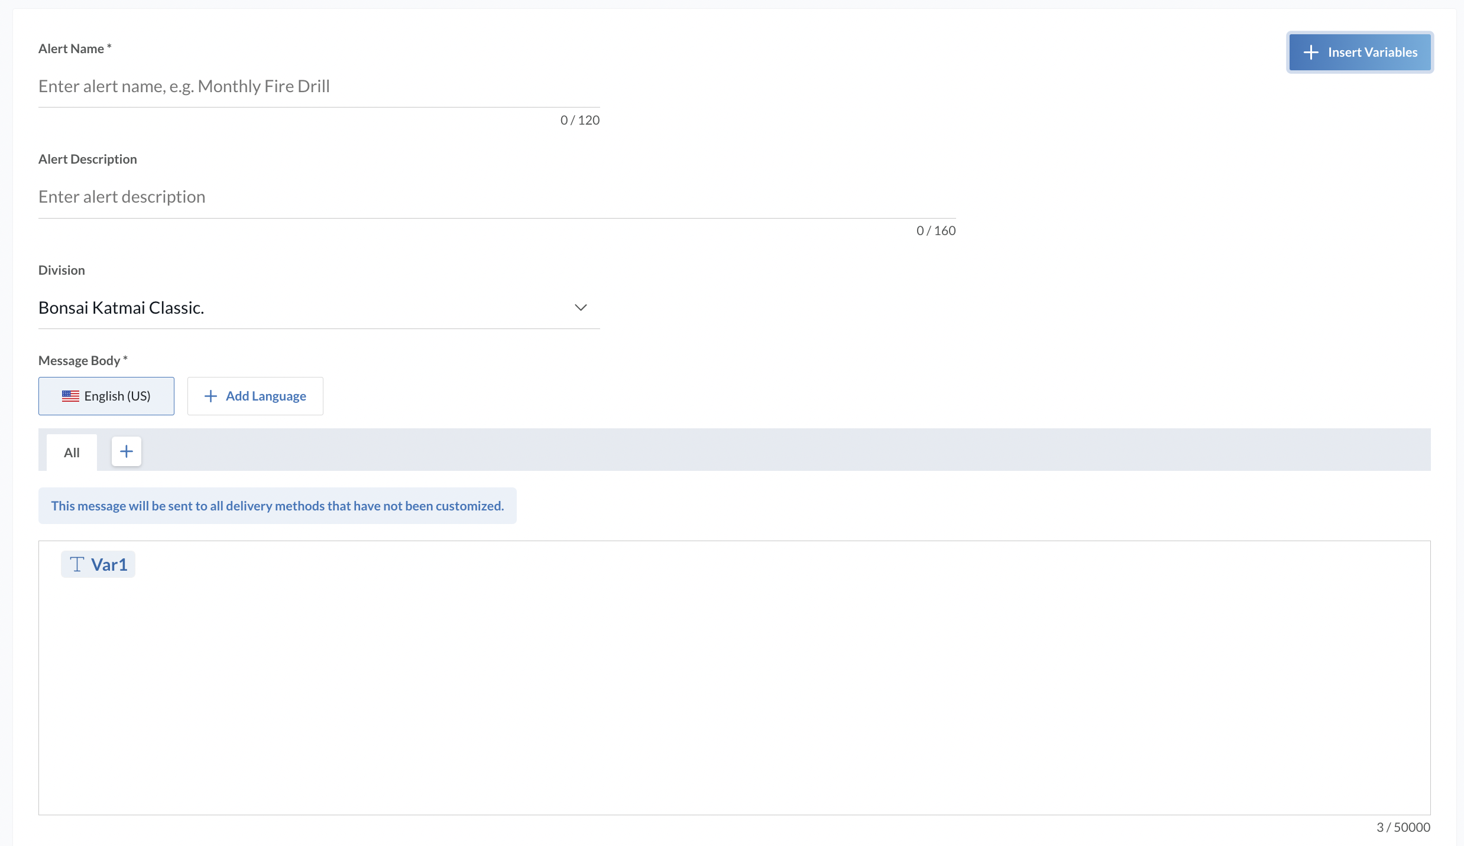Click the delivery methods info banner
This screenshot has height=846, width=1464.
(x=277, y=506)
